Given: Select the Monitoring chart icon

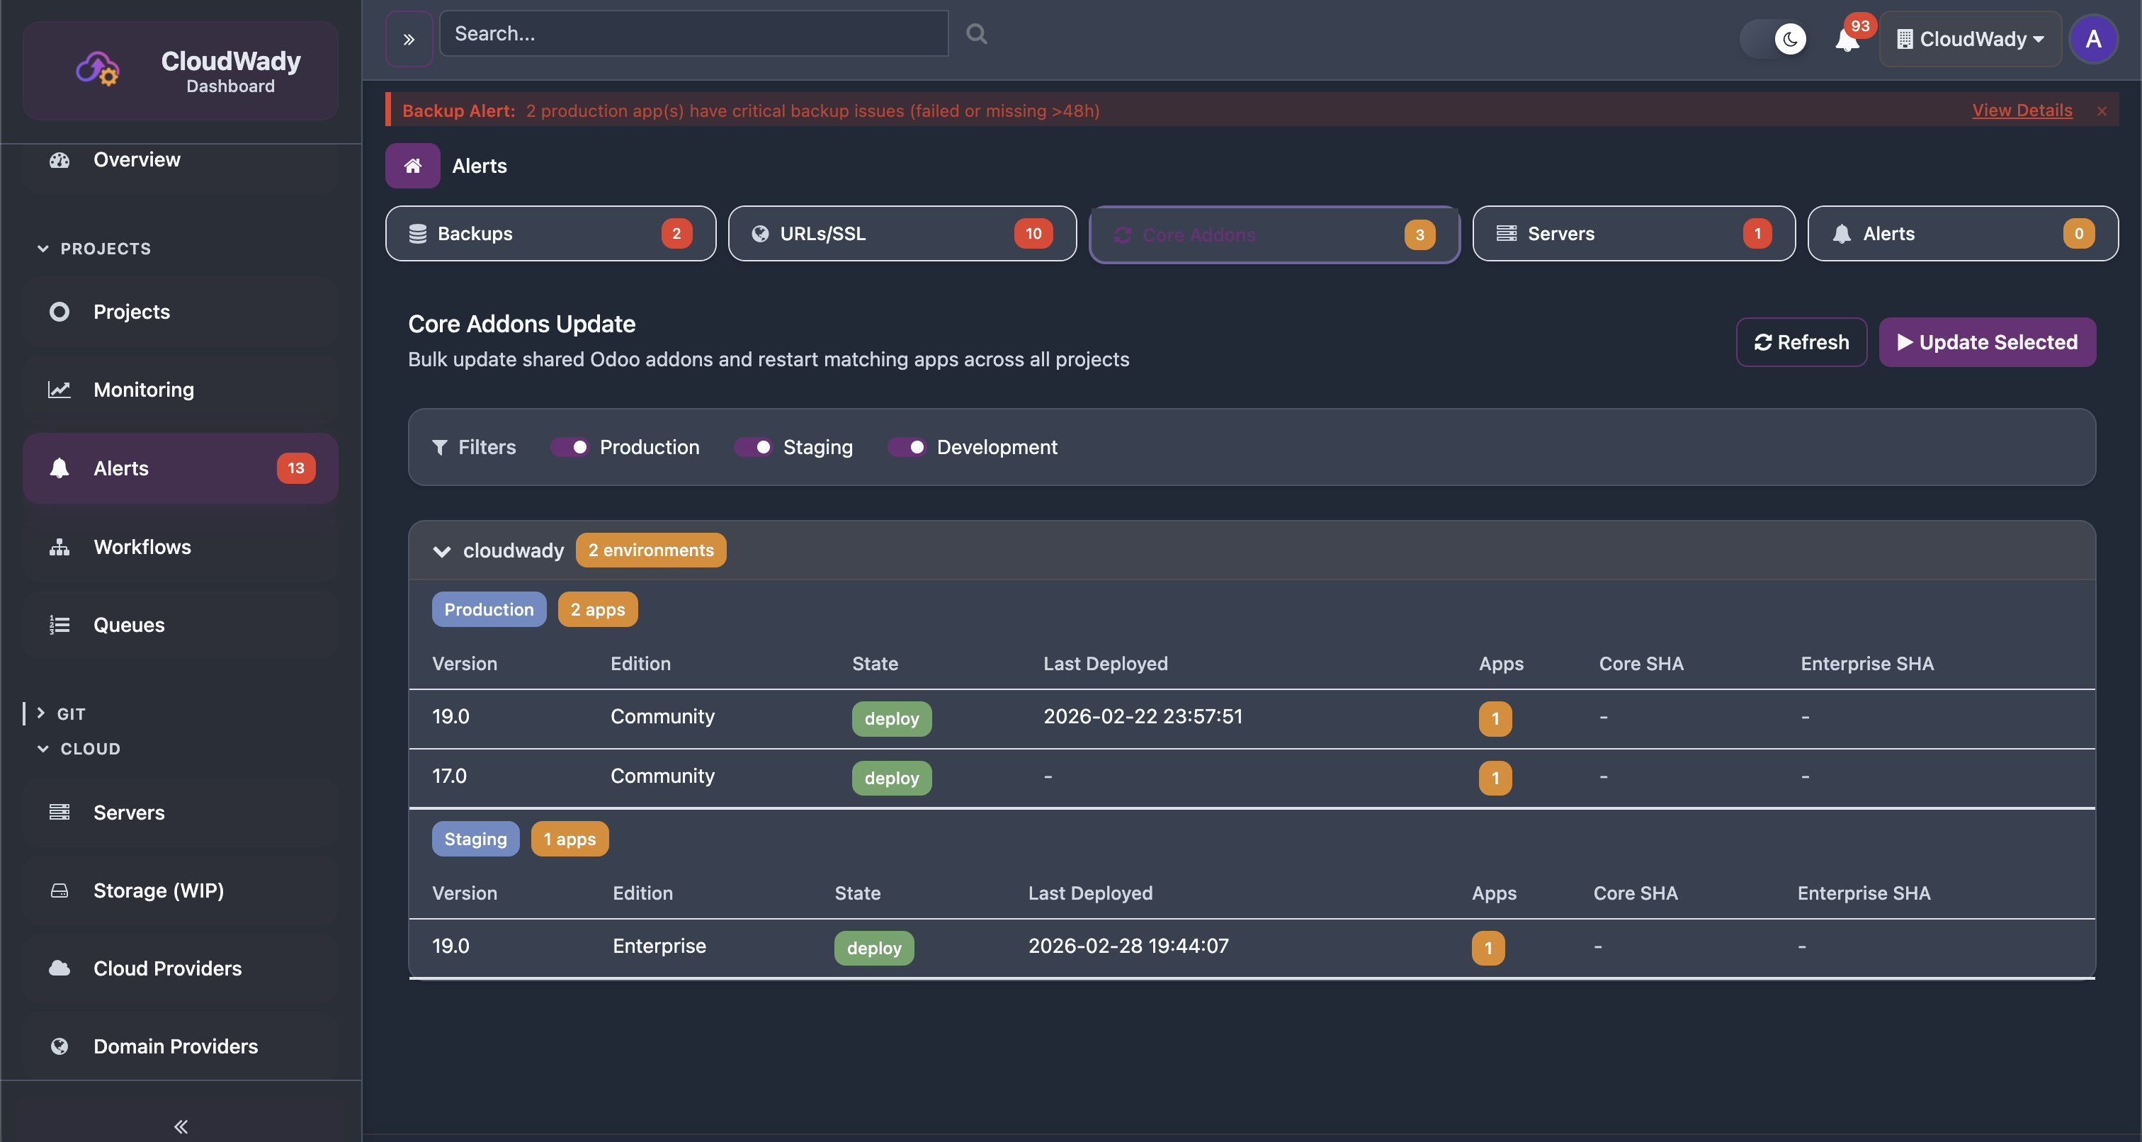Looking at the screenshot, I should click(x=59, y=389).
